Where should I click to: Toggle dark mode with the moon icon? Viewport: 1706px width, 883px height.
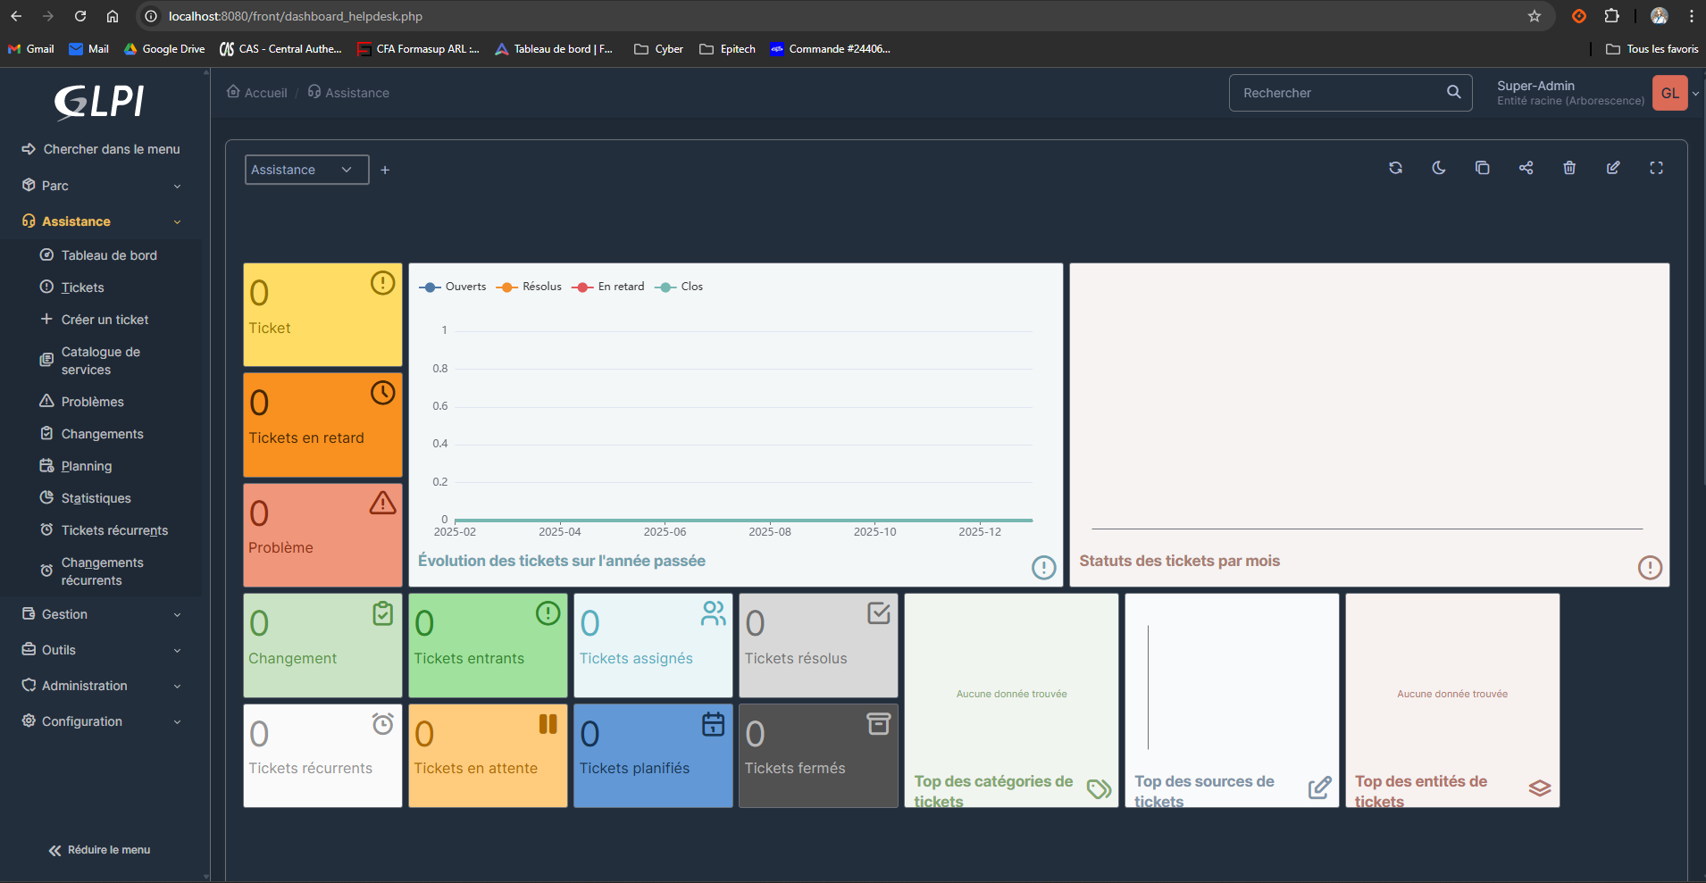(1438, 168)
